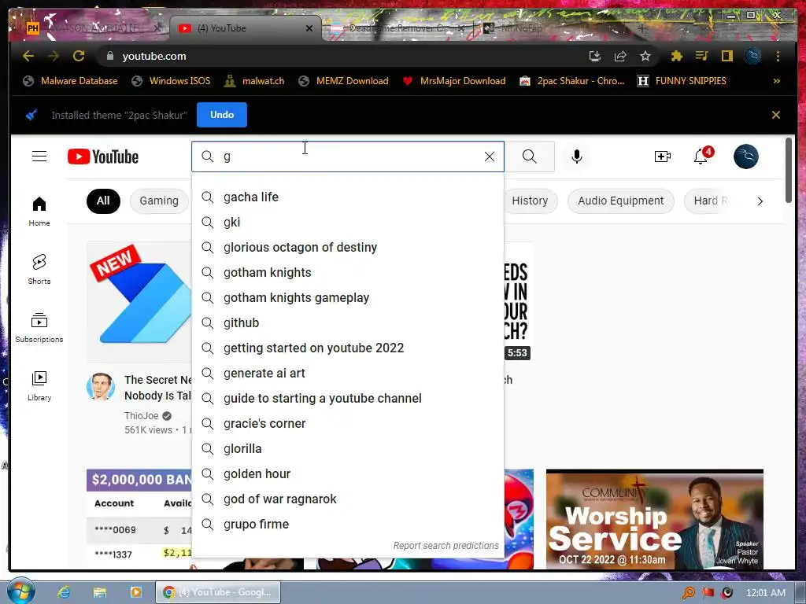Click Undo for the installed theme
806x604 pixels.
point(221,115)
